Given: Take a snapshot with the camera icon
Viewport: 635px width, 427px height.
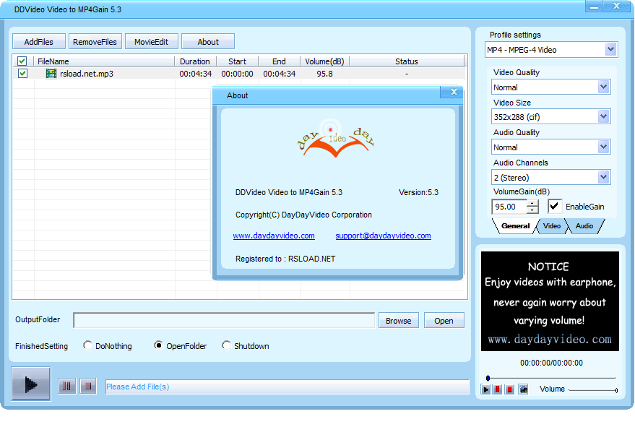Looking at the screenshot, I should 523,389.
